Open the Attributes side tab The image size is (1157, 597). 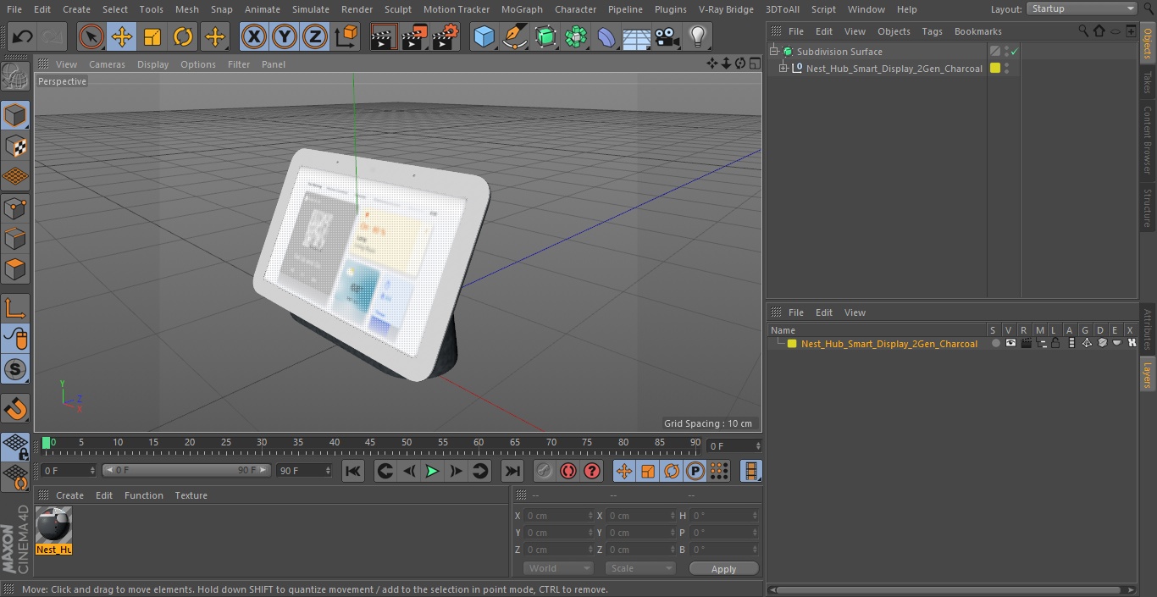click(1148, 330)
